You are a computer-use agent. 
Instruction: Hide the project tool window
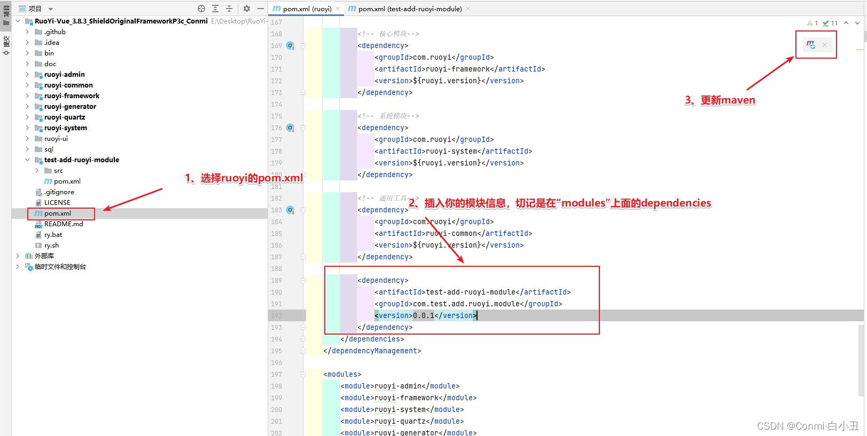click(x=260, y=9)
